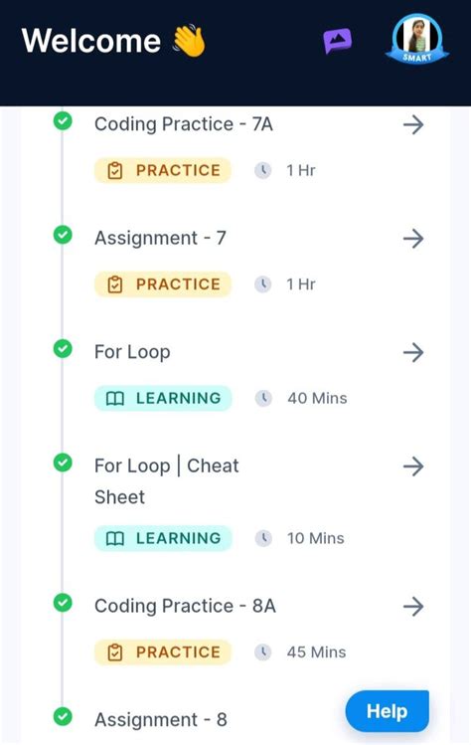Click the Welcome heading
The width and height of the screenshot is (471, 745).
[91, 41]
